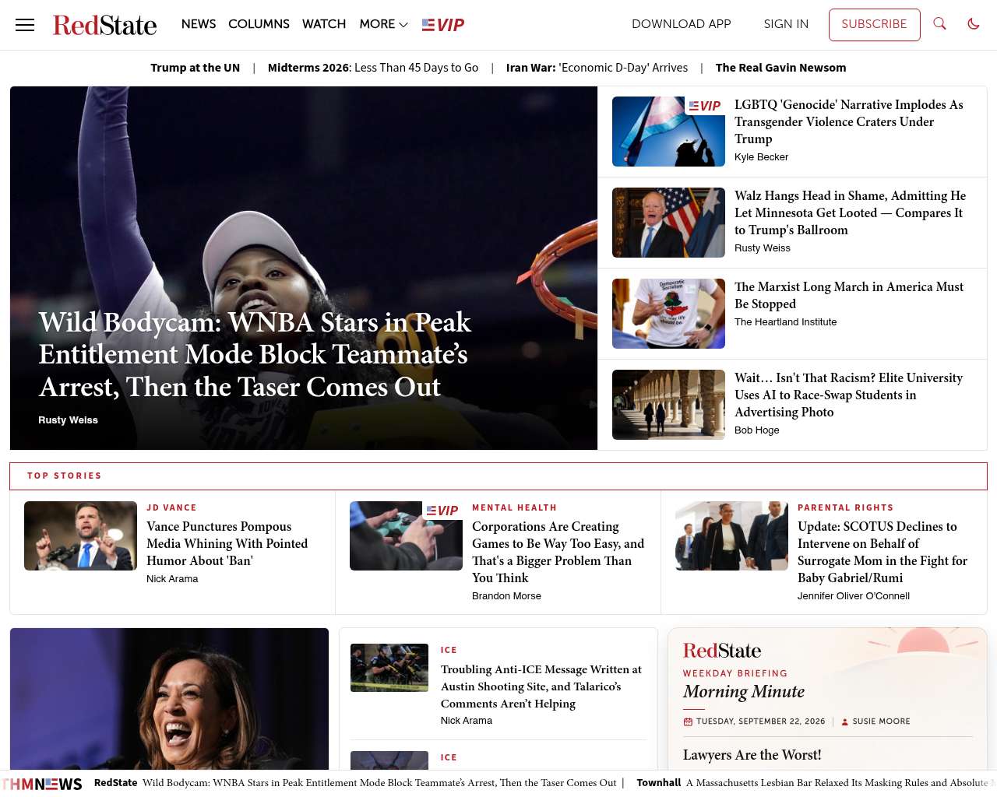Open the hamburger menu icon
Screen dimensions: 997x797
pyautogui.click(x=25, y=25)
